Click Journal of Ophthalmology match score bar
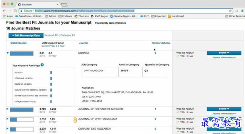This screenshot has width=245, height=134. [x=22, y=120]
